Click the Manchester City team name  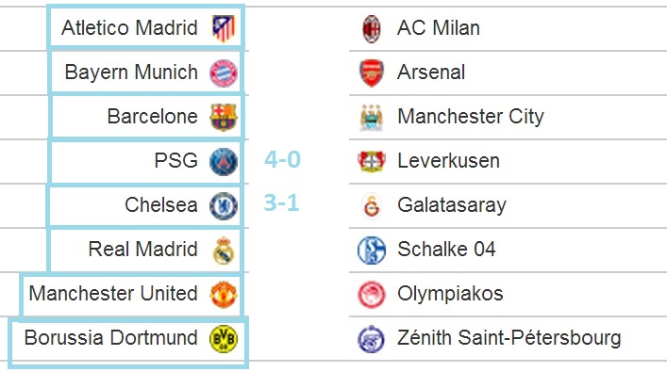pos(471,117)
